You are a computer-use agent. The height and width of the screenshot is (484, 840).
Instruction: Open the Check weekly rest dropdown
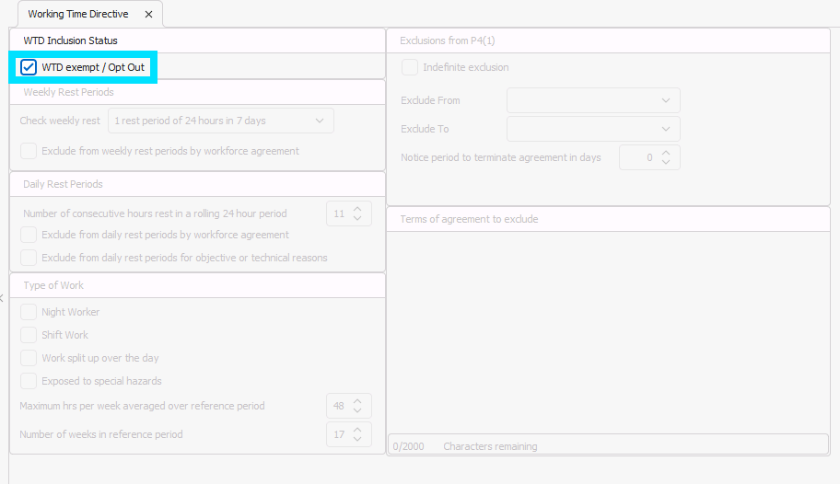pyautogui.click(x=220, y=121)
